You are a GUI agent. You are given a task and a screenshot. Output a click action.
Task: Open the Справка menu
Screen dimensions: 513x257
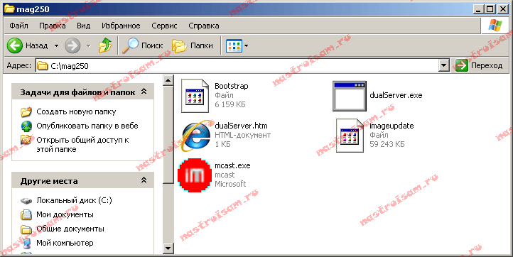(203, 26)
